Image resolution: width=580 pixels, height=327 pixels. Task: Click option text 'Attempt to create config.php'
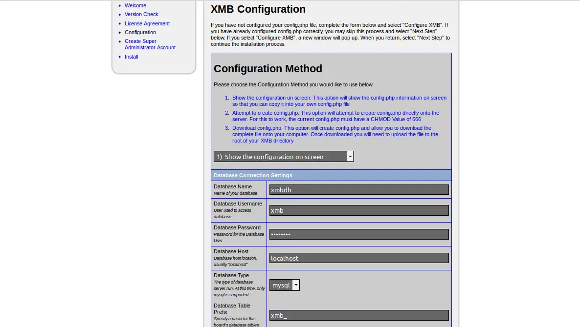335,116
